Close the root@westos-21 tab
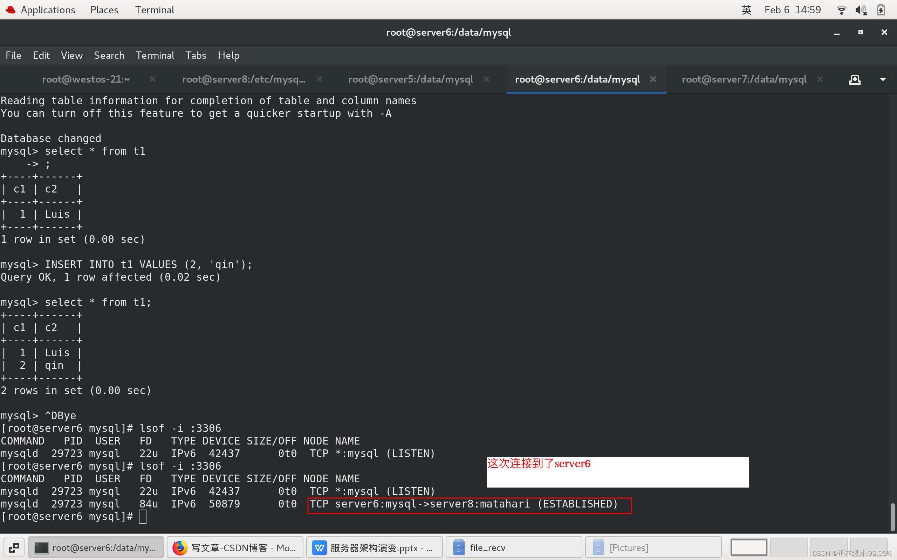The height and width of the screenshot is (560, 897). [152, 79]
